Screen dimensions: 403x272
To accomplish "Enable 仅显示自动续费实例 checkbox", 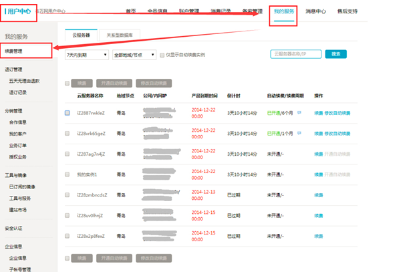I will 161,54.
